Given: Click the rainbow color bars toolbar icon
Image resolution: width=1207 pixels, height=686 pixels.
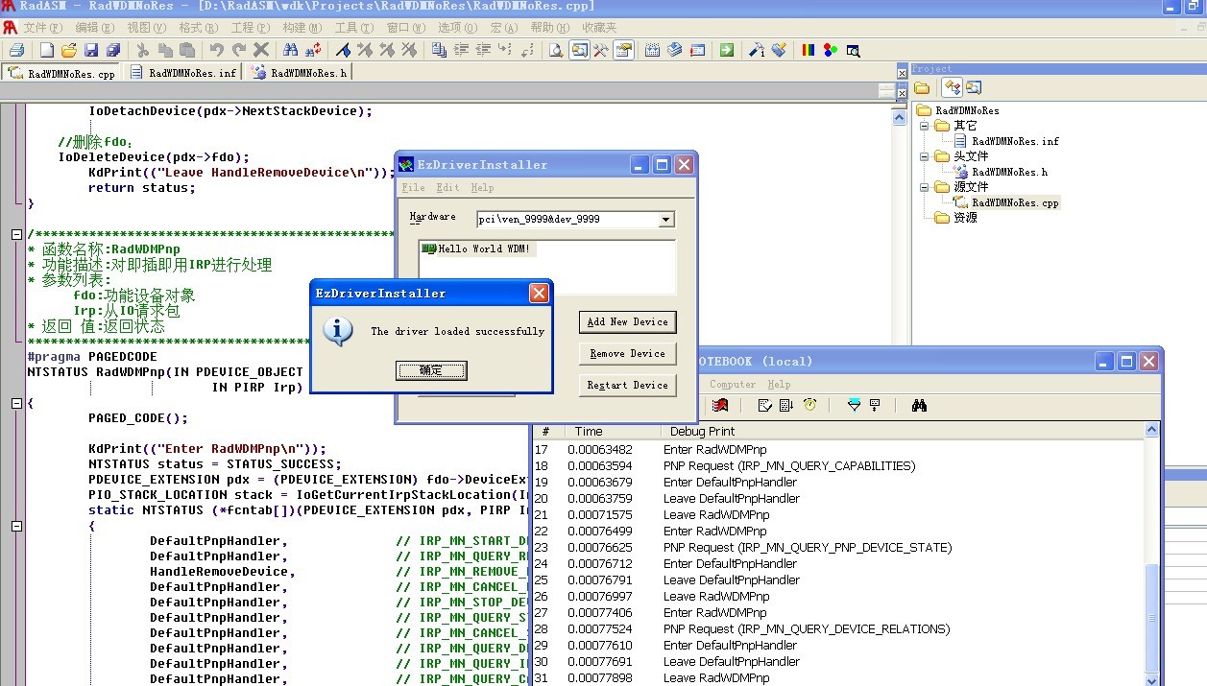Looking at the screenshot, I should [x=809, y=50].
